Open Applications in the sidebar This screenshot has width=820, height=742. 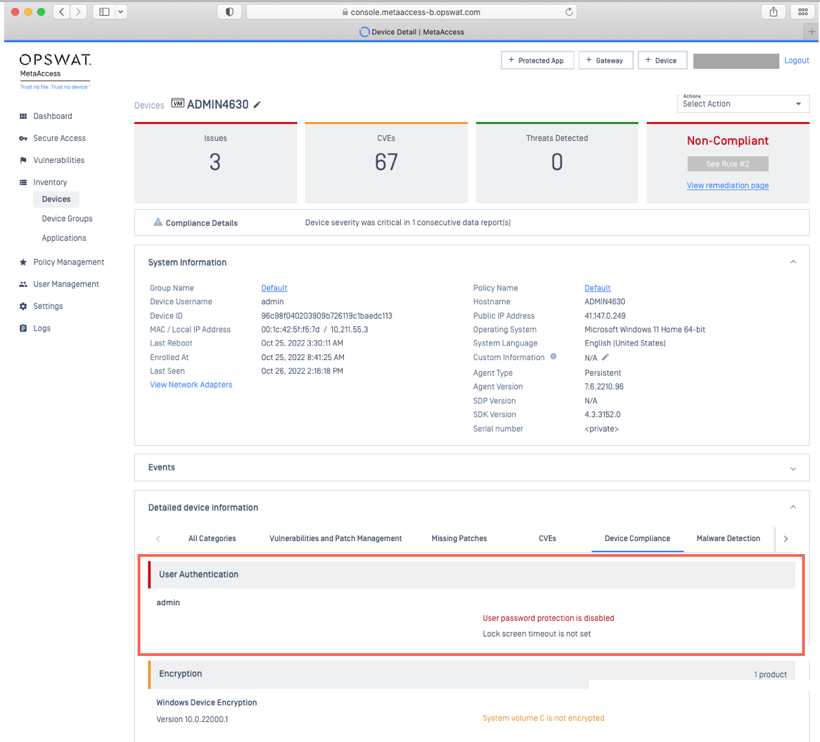64,238
